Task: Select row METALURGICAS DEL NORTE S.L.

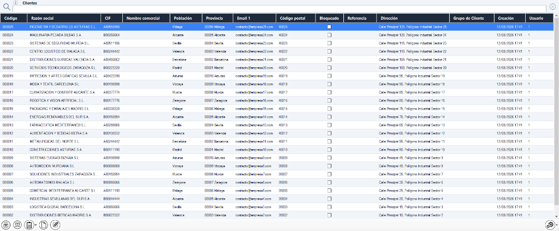Action: click(277, 141)
